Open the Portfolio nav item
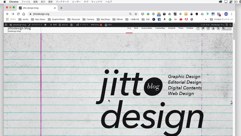This screenshot has height=136, width=241. pos(190,28)
